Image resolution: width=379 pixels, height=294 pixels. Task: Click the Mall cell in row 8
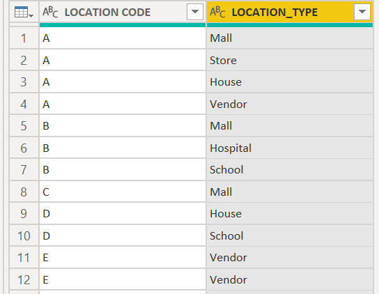tap(290, 192)
